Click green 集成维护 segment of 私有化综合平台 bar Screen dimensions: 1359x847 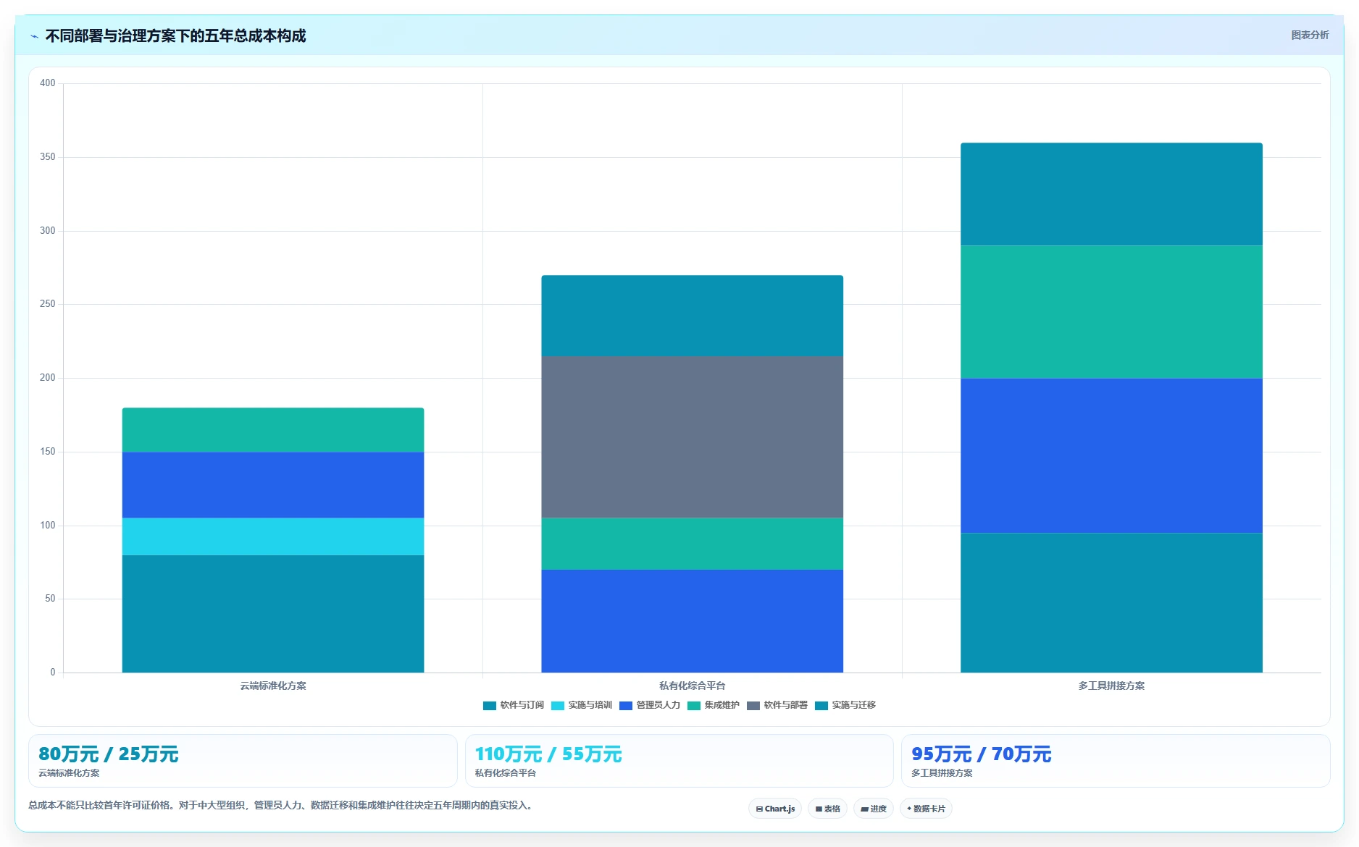[x=692, y=544]
